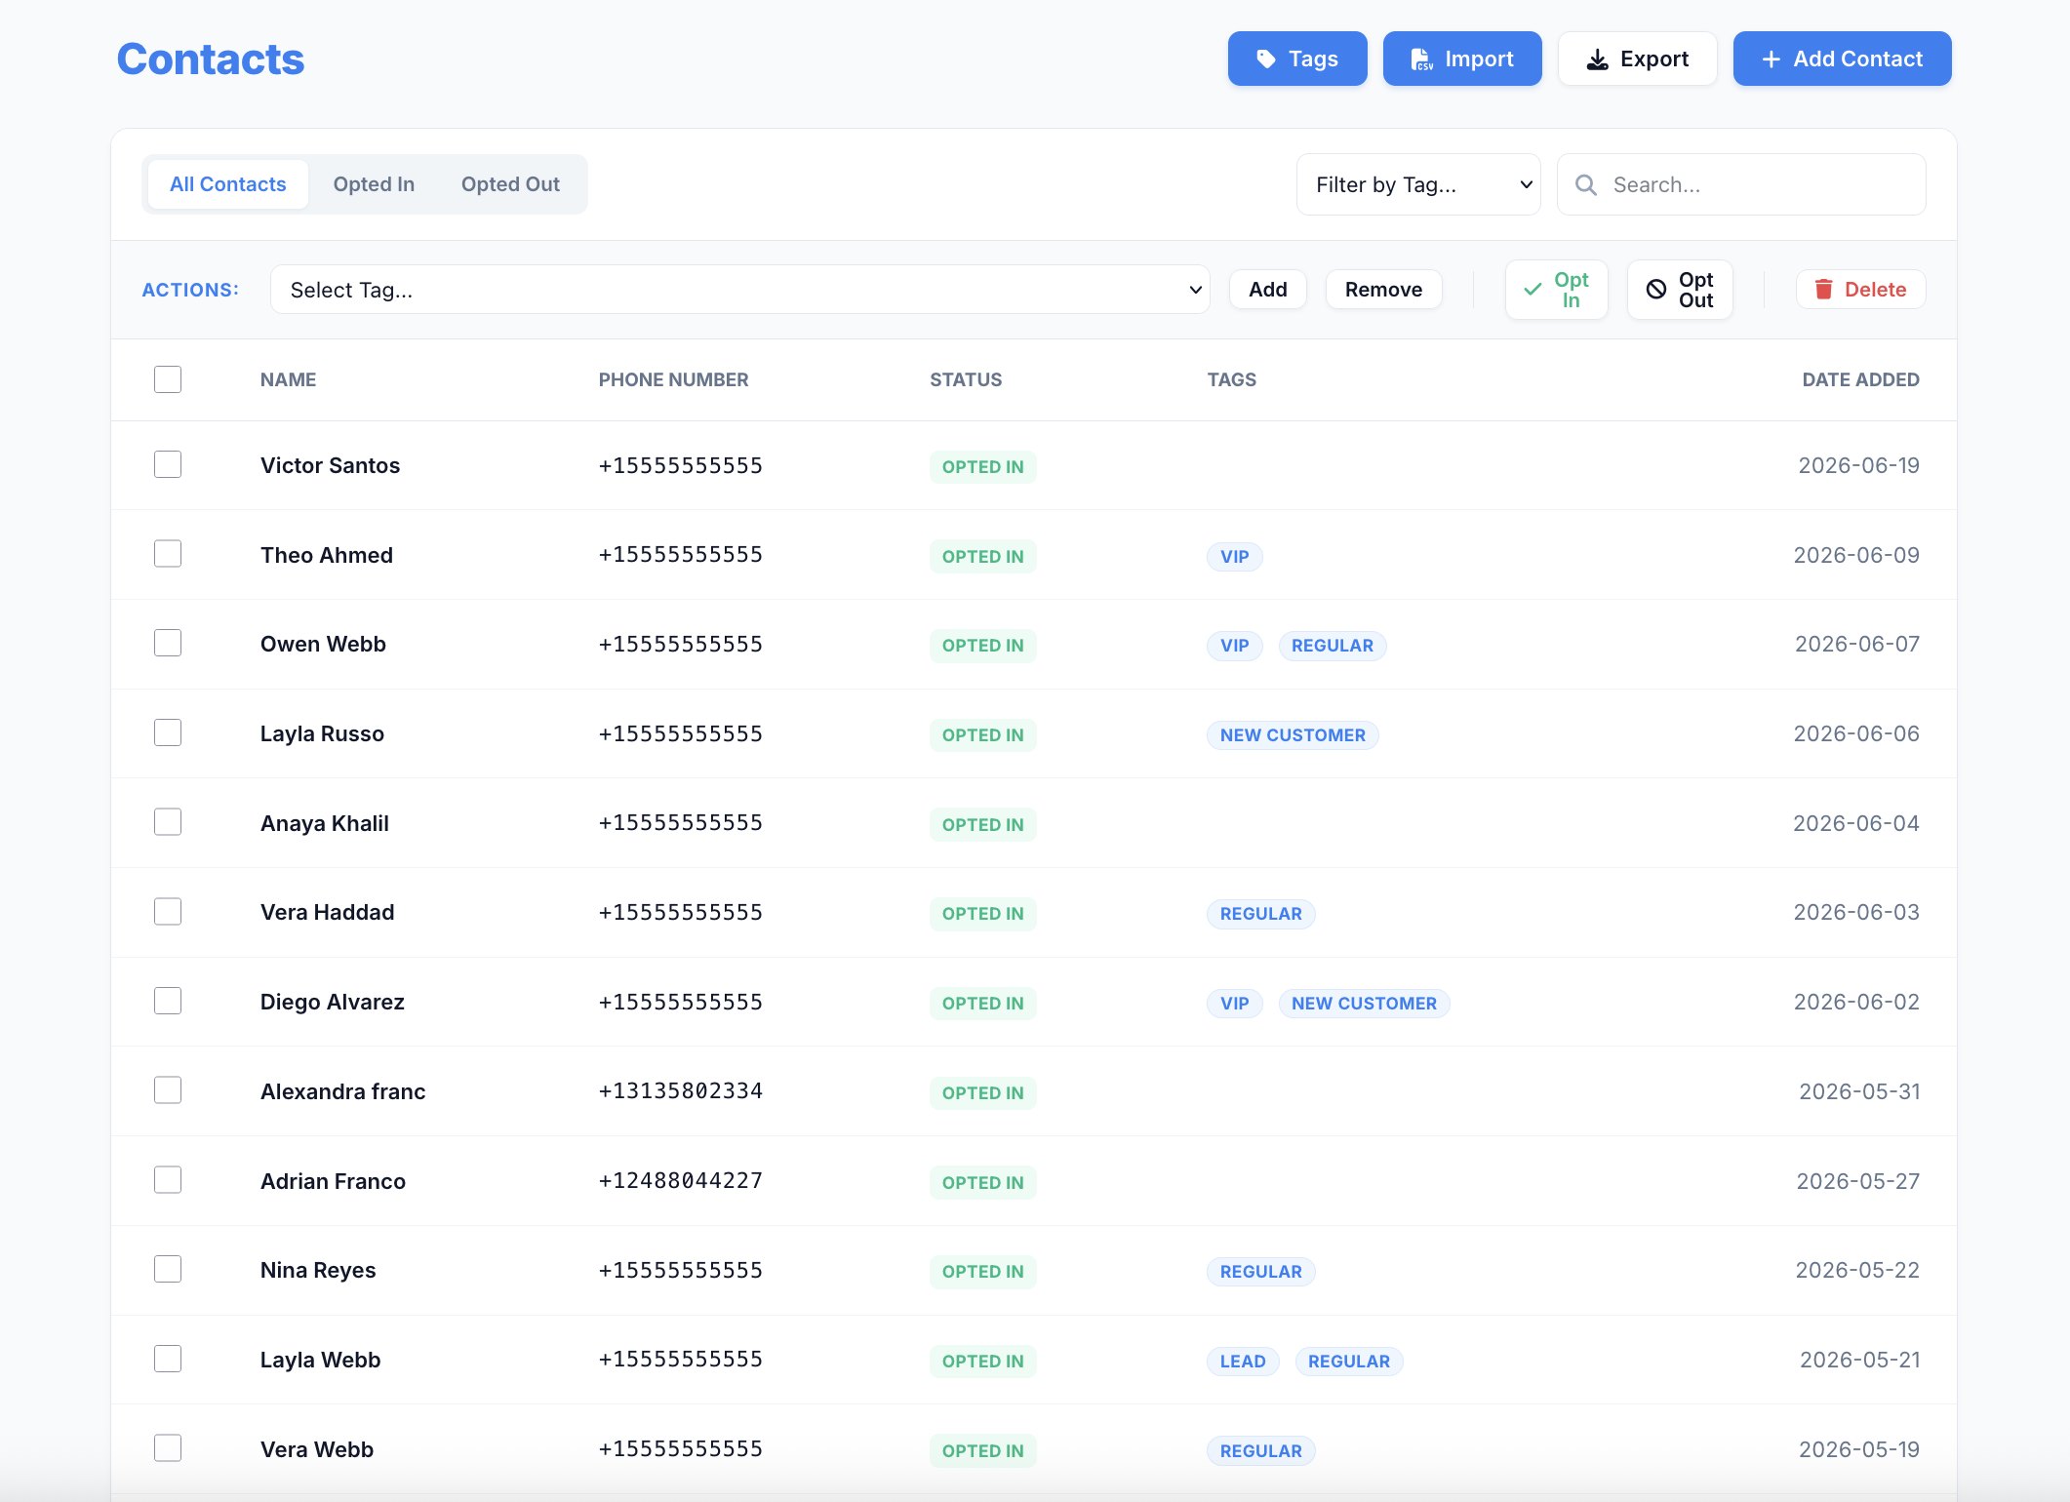Click the CSV file icon on Import
This screenshot has height=1502, width=2070.
pos(1422,59)
